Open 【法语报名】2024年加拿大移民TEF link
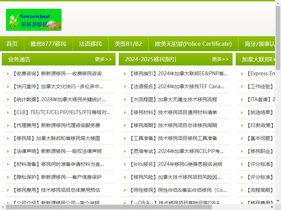Screen dimensions: 281x210 (x=177, y=86)
